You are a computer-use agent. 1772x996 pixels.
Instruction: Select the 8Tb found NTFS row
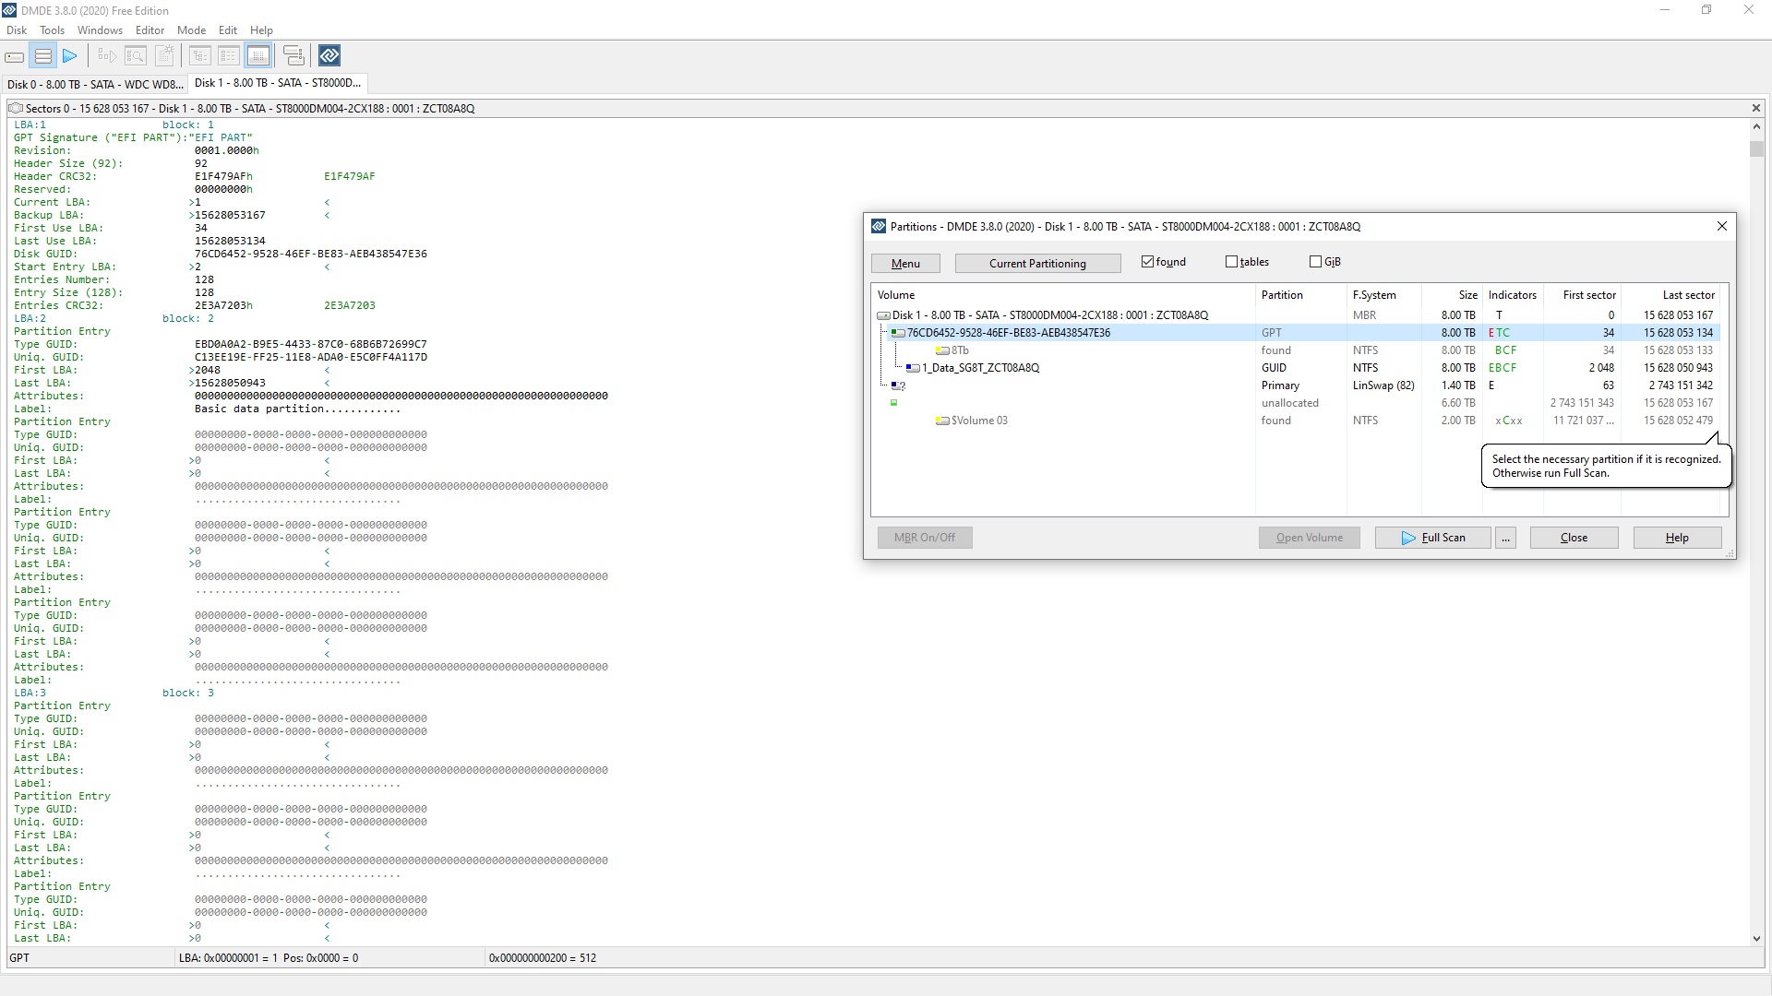[1296, 350]
